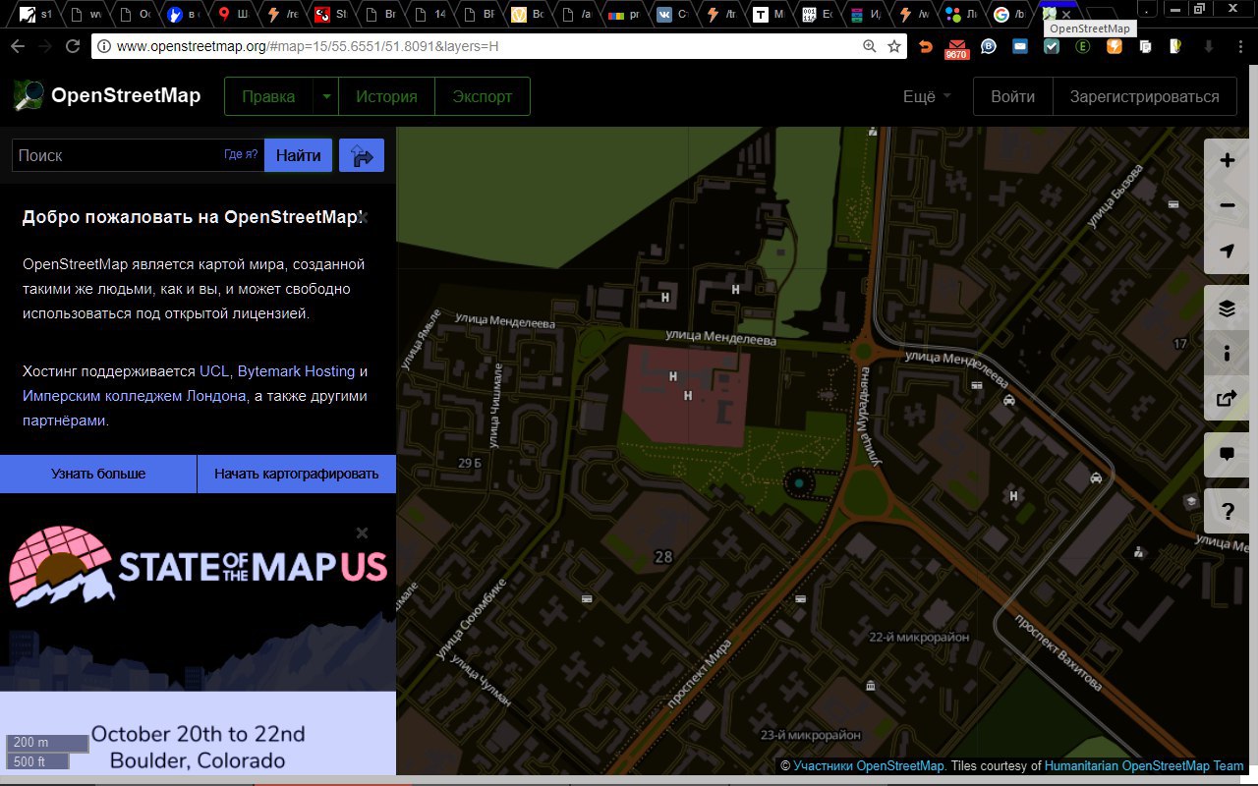
Task: Open the Имперским колледжем Лондона link
Action: coord(135,396)
